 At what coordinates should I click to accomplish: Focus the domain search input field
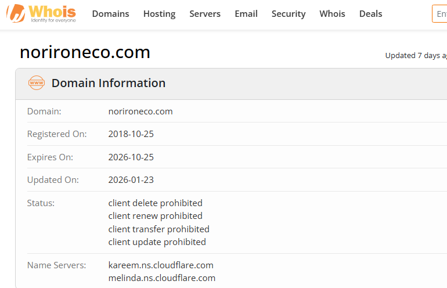click(440, 14)
